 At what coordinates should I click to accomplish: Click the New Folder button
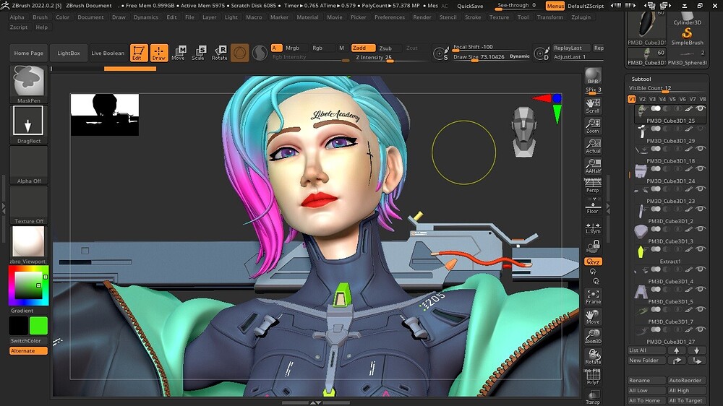click(646, 360)
